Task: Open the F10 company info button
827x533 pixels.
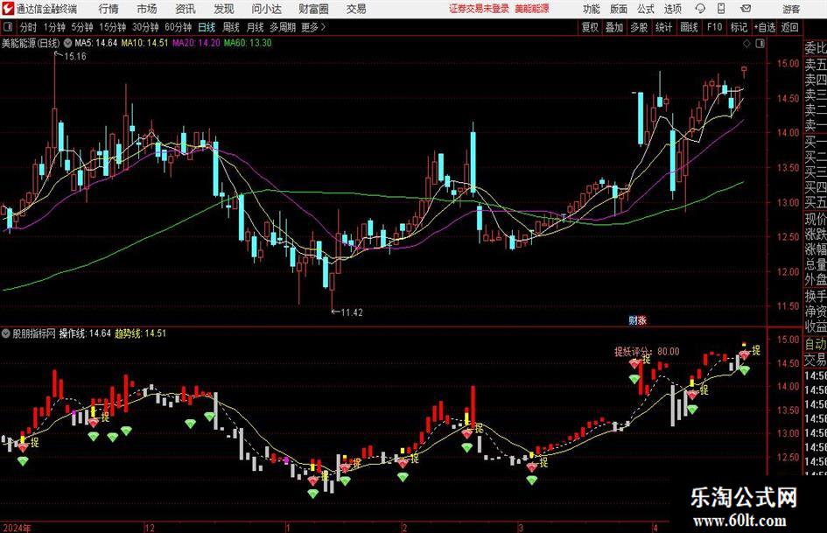Action: tap(715, 27)
